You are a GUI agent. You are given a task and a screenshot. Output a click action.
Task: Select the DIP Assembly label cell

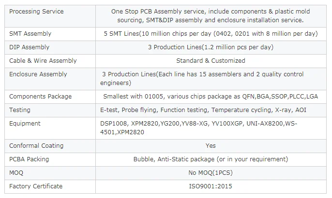pyautogui.click(x=29, y=47)
